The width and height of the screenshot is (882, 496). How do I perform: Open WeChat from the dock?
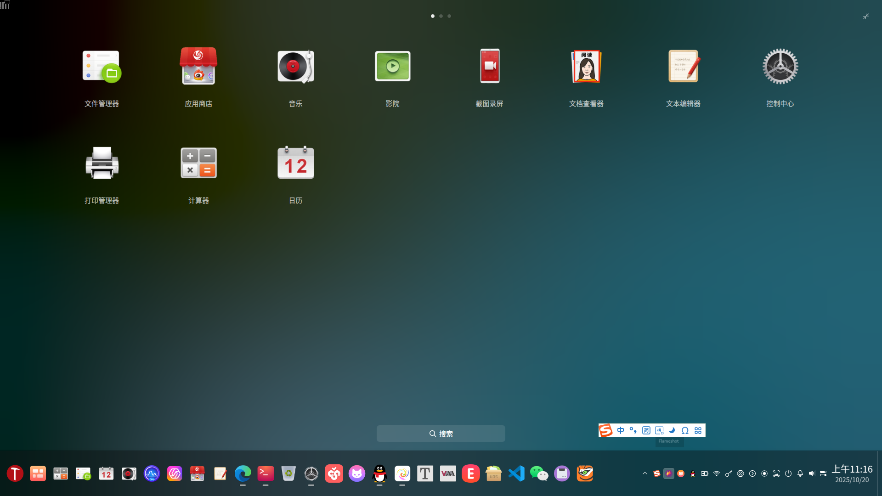click(x=539, y=473)
